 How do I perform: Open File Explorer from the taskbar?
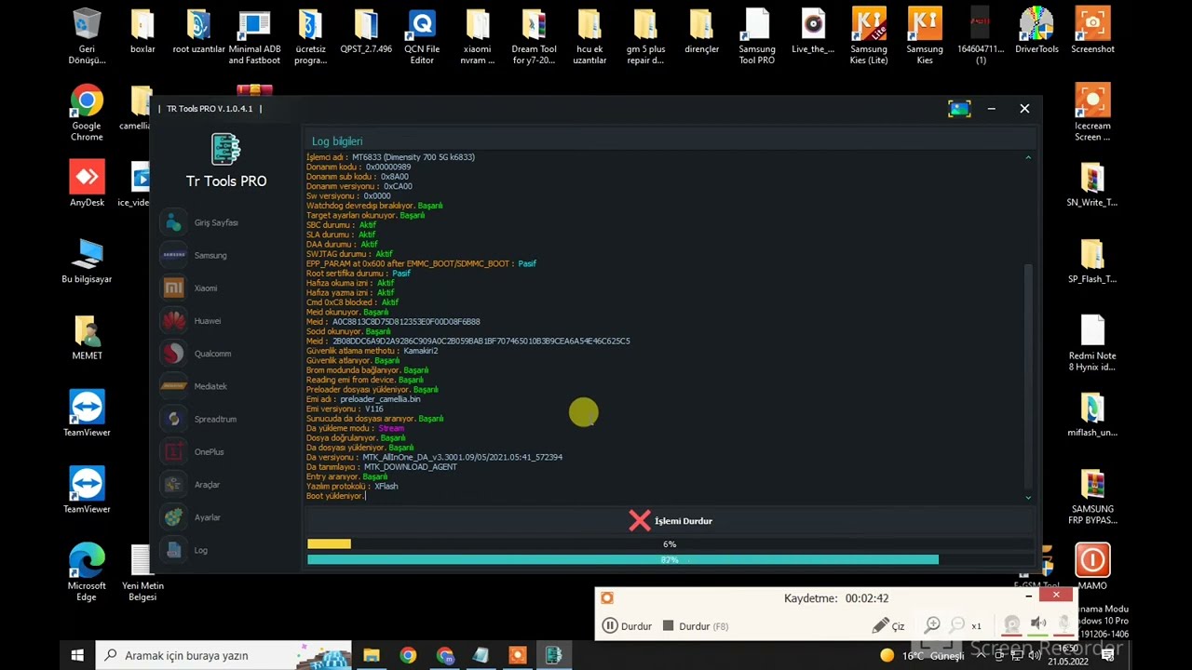[x=372, y=655]
